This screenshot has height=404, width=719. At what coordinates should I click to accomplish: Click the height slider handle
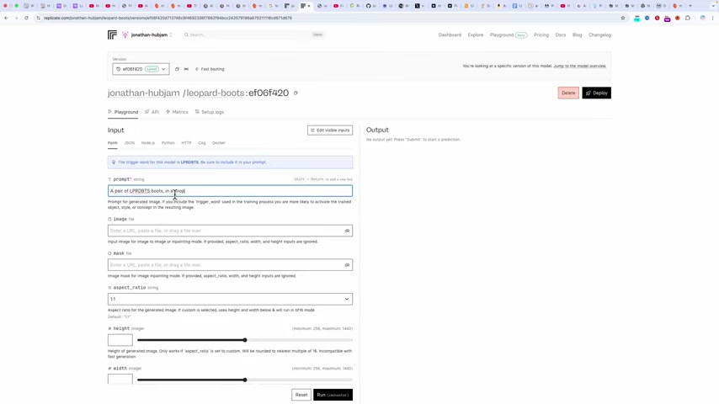(245, 340)
